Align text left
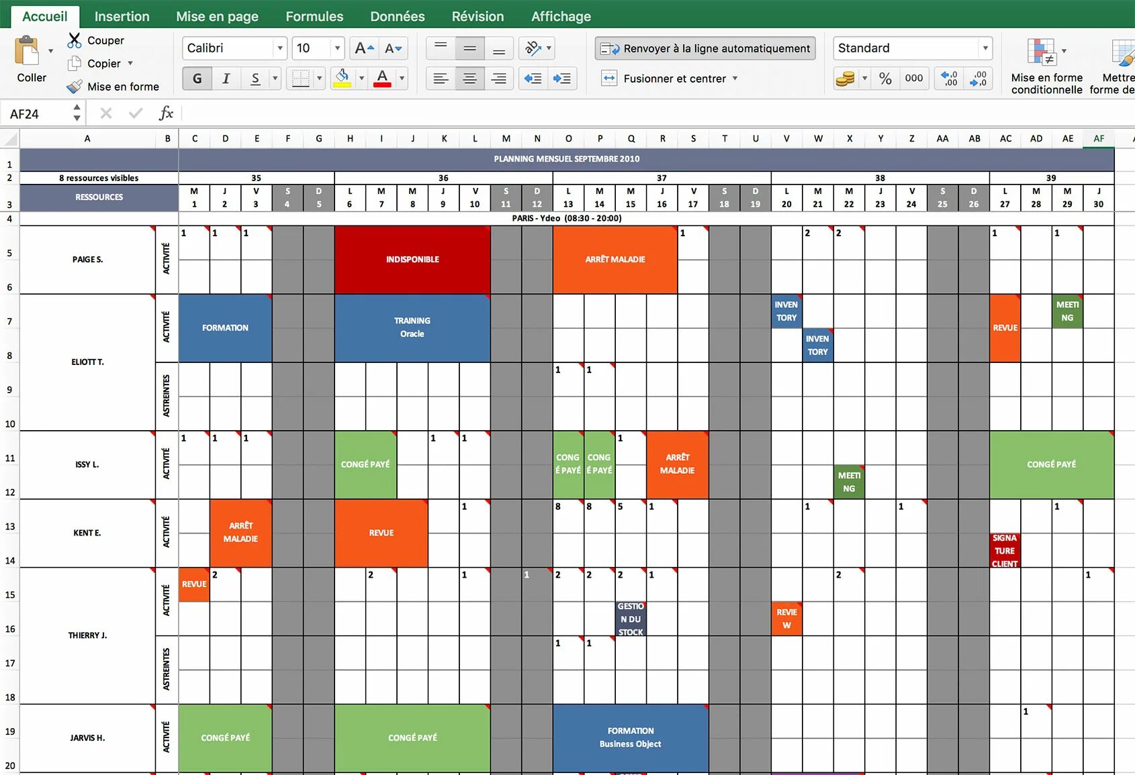 pos(441,79)
